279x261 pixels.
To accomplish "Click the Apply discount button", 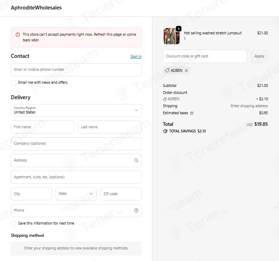I will [259, 56].
